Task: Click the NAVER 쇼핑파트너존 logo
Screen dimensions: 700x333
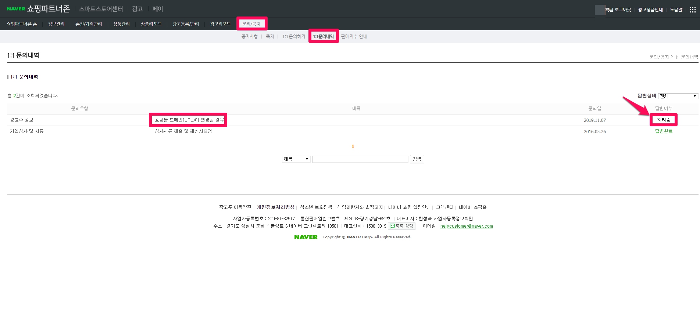Action: pos(38,9)
